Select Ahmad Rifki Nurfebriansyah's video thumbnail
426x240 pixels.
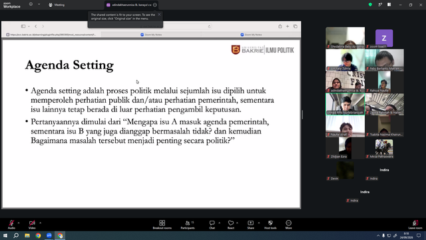[x=345, y=104]
